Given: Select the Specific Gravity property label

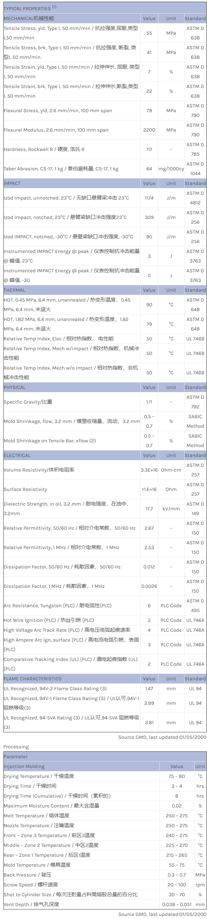Looking at the screenshot, I should pyautogui.click(x=28, y=402).
